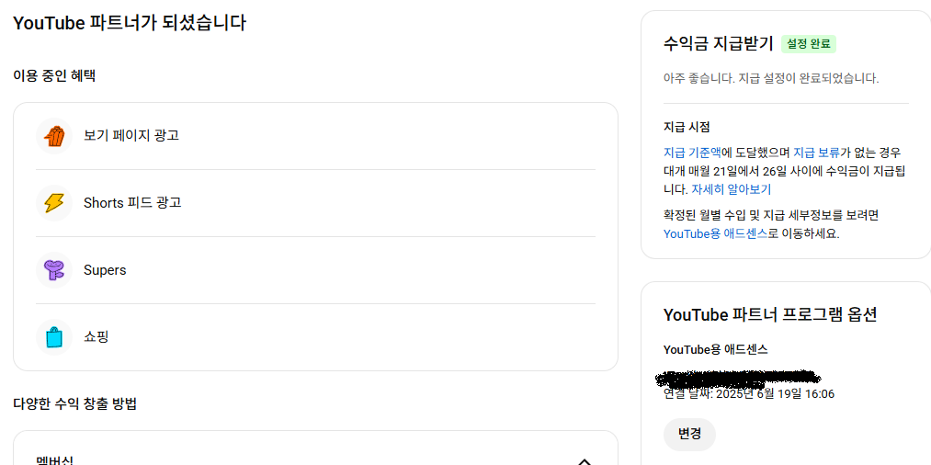The image size is (931, 465).
Task: Click the green 설정 완료 badge
Action: [809, 44]
